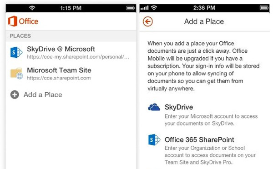Image resolution: width=273 pixels, height=169 pixels.
Task: Open the cce-my.sharepoint.com personal URL
Action: (x=78, y=57)
